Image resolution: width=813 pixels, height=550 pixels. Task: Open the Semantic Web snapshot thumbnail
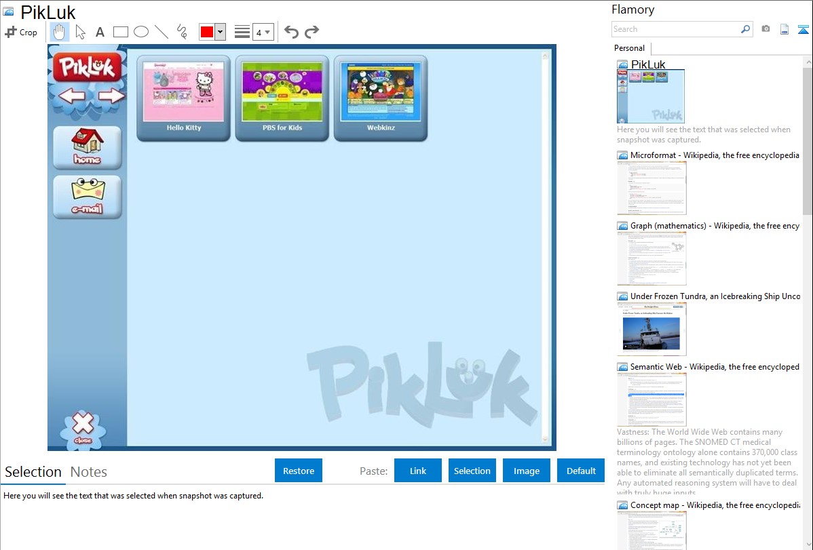(x=651, y=399)
